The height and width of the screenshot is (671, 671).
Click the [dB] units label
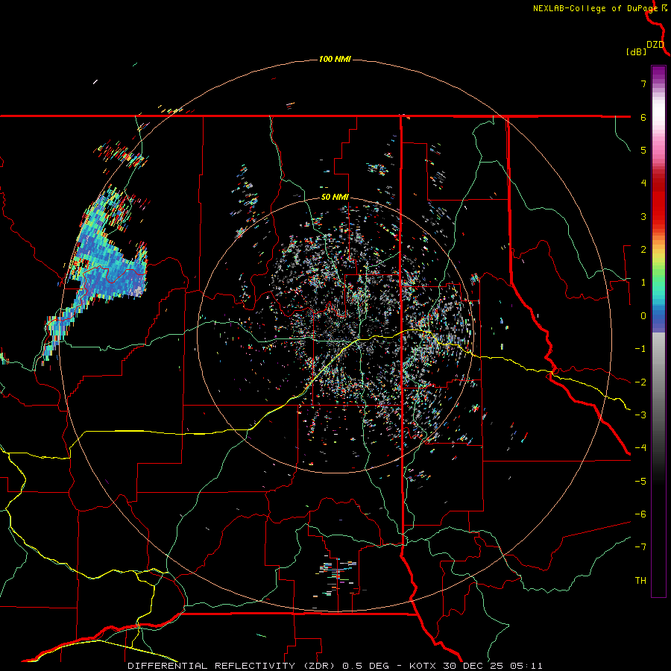[636, 52]
